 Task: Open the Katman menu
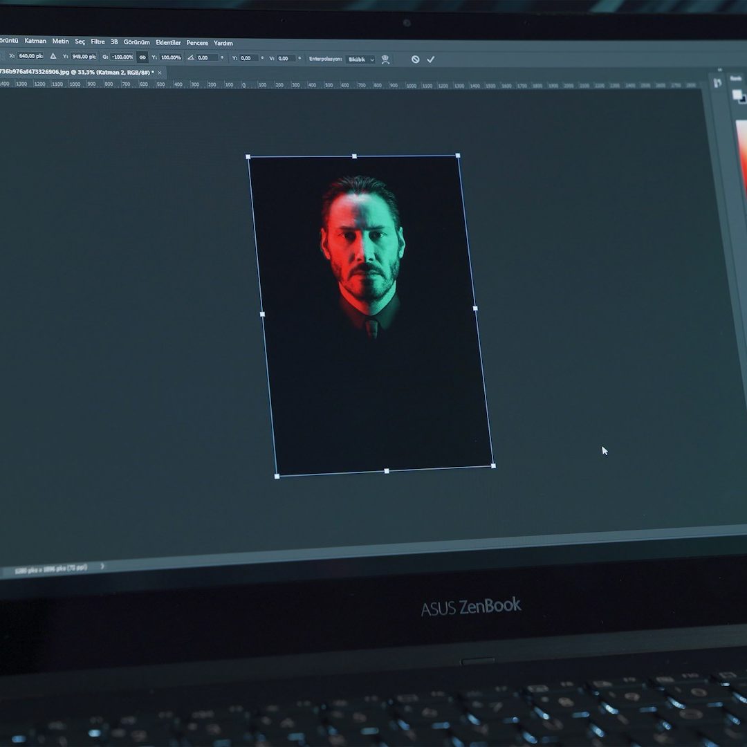(35, 41)
